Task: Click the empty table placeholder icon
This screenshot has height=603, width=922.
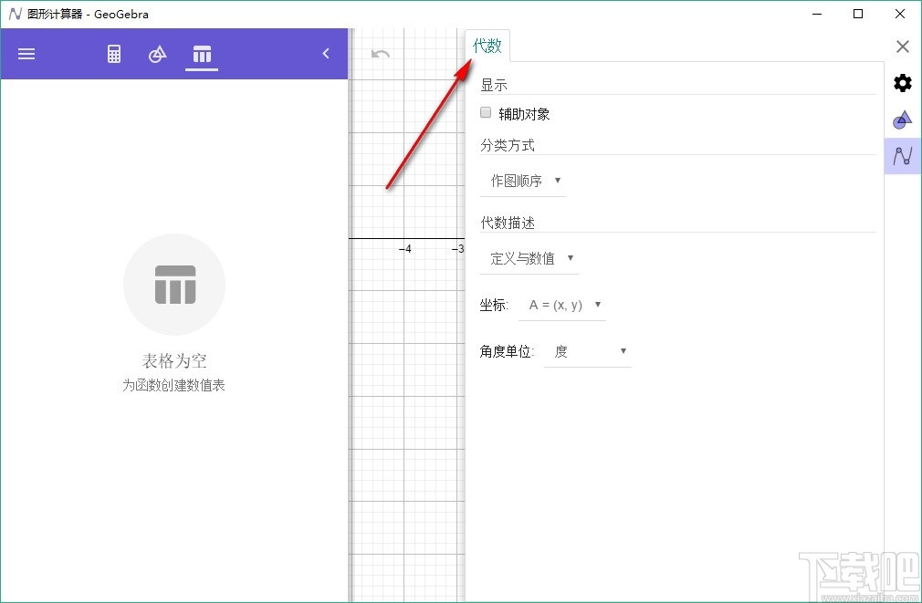Action: point(173,284)
